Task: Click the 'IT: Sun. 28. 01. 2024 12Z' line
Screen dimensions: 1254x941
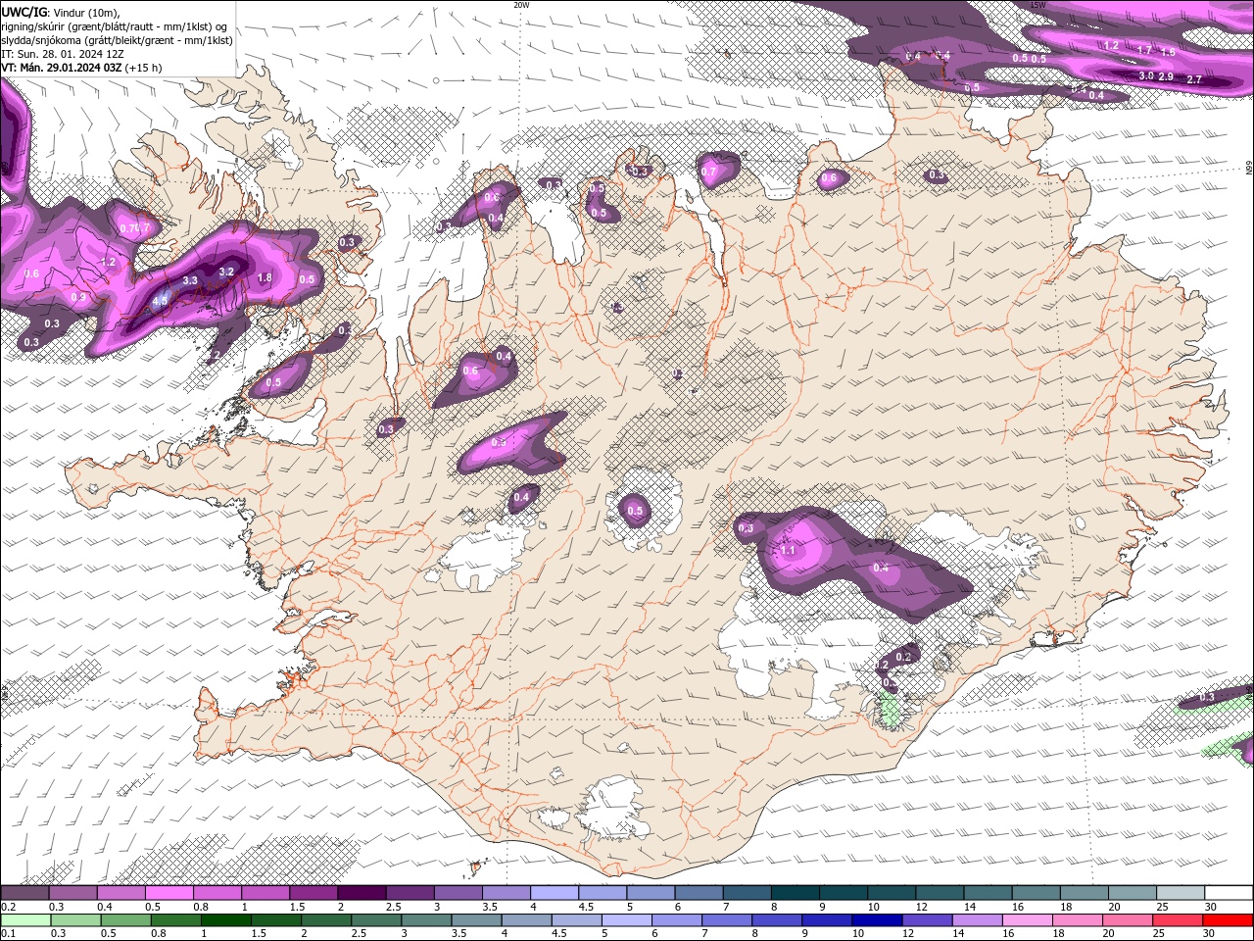Action: point(62,54)
